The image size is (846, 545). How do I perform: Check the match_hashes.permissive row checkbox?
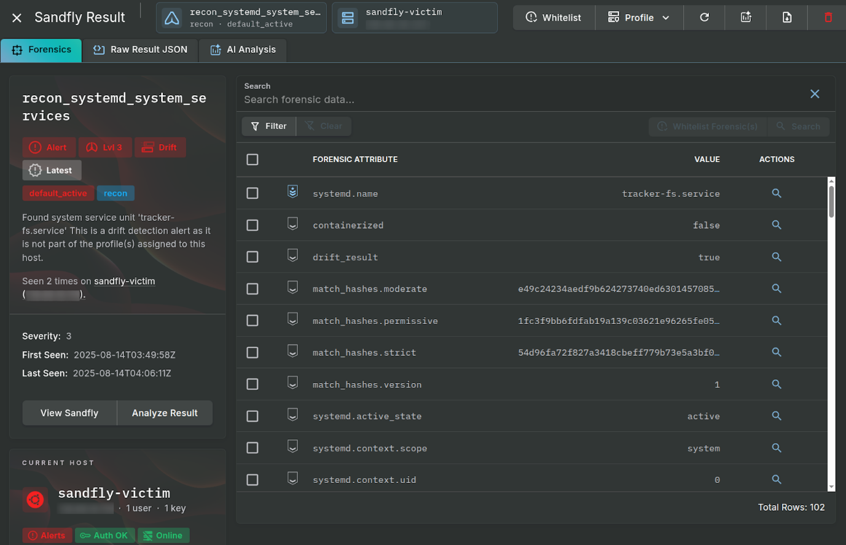[253, 320]
